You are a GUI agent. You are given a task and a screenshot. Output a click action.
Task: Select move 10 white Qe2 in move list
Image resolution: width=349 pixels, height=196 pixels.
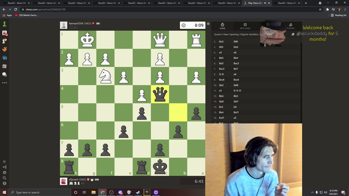pos(221,85)
